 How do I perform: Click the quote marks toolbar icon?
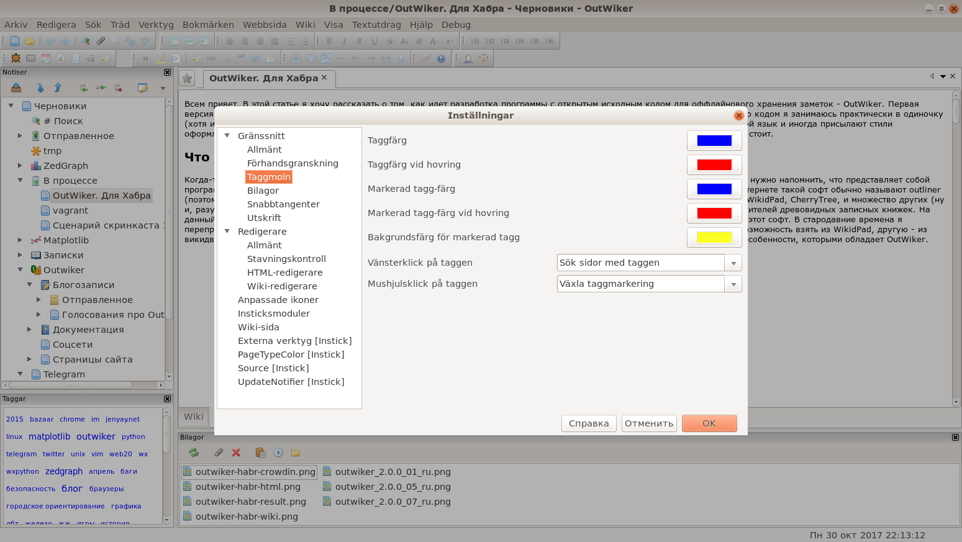pyautogui.click(x=146, y=58)
